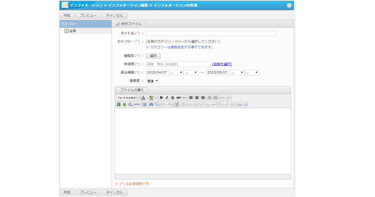Viewport: 375px width, 197px height.
Task: Redo the last edit
Action: [170, 104]
